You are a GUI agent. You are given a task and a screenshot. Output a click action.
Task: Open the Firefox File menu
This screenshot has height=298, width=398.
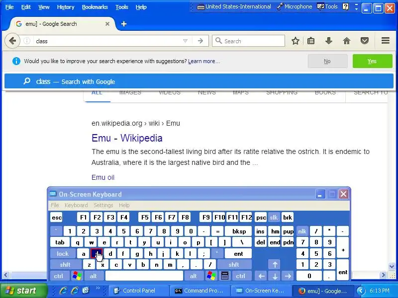pyautogui.click(x=9, y=7)
